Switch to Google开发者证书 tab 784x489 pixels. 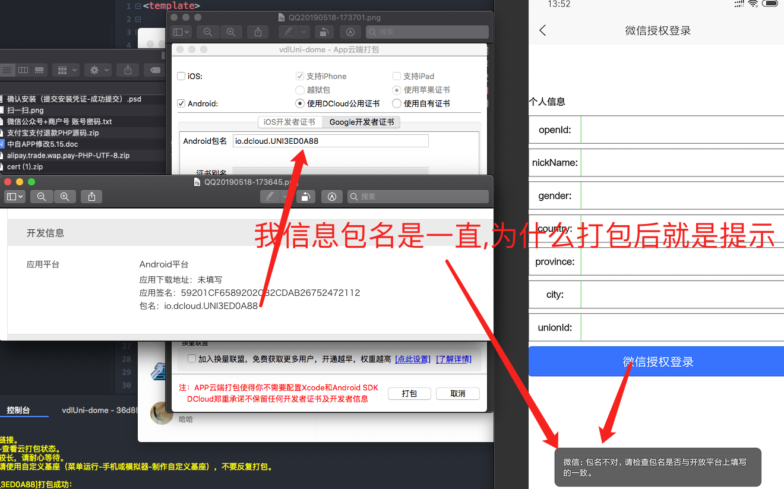click(361, 122)
